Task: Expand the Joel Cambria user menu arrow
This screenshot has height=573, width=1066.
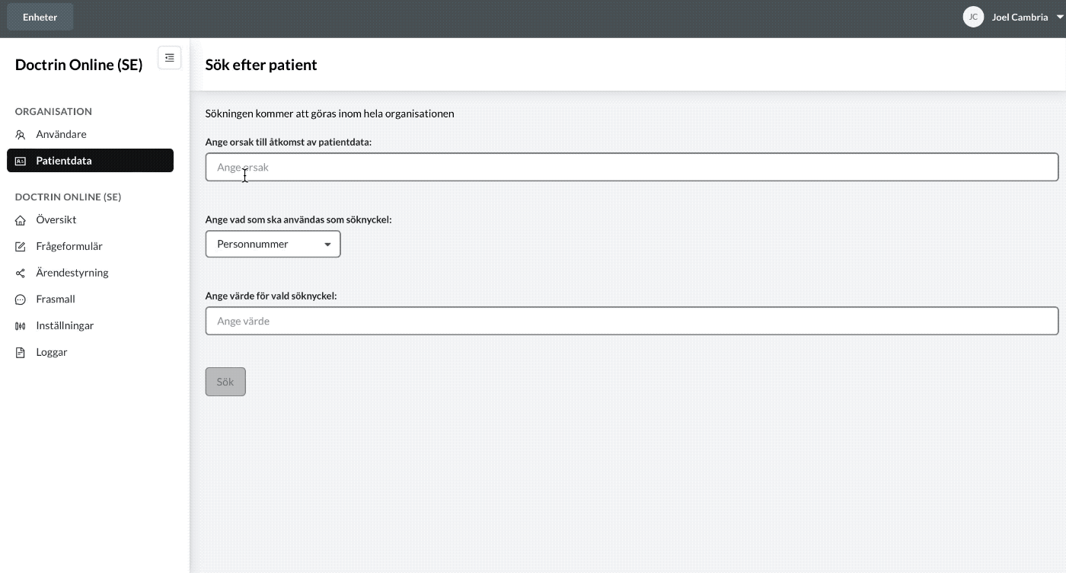Action: coord(1060,17)
